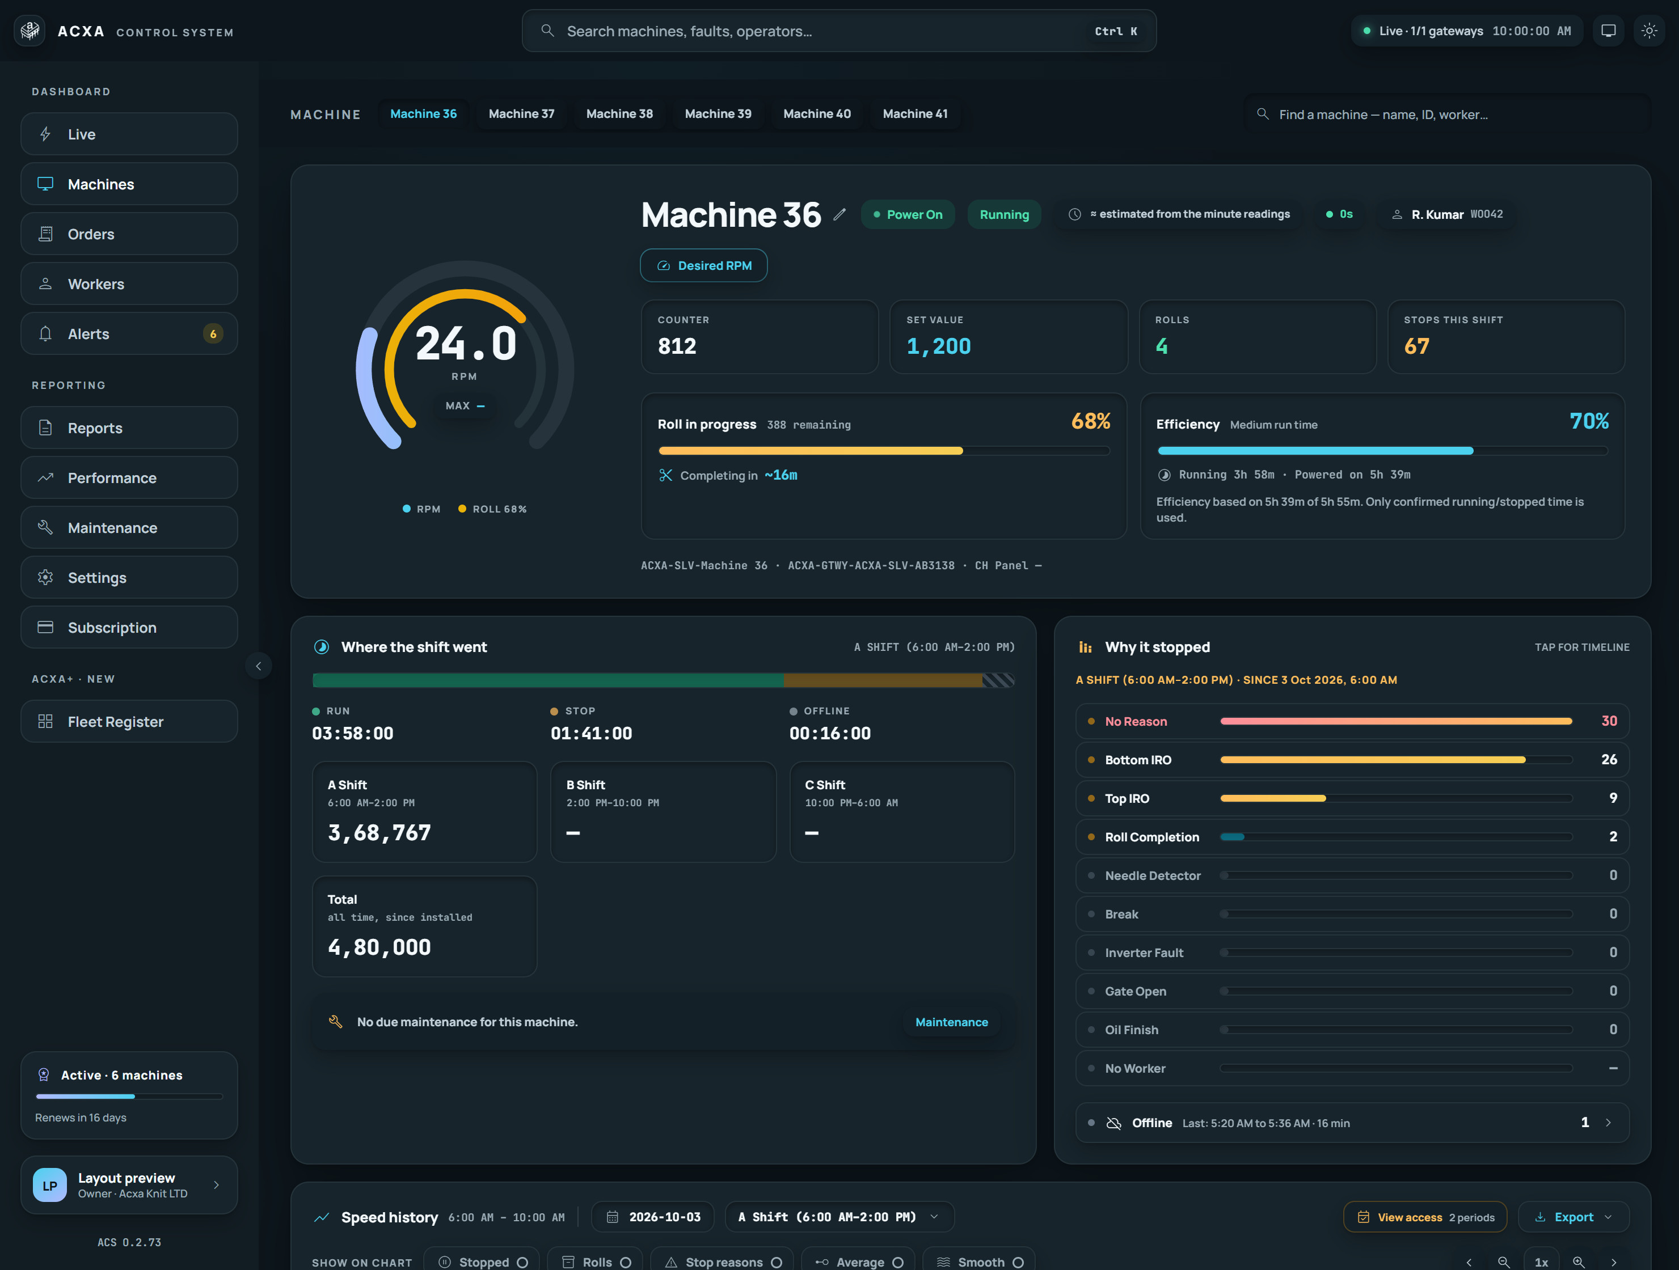Click the Efficiency 70% progress bar
1679x1270 pixels.
click(x=1383, y=451)
